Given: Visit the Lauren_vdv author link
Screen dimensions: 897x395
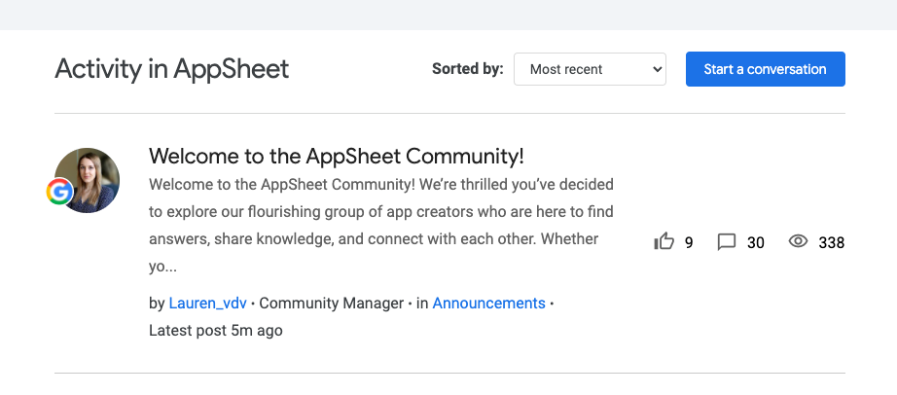Looking at the screenshot, I should (x=207, y=304).
